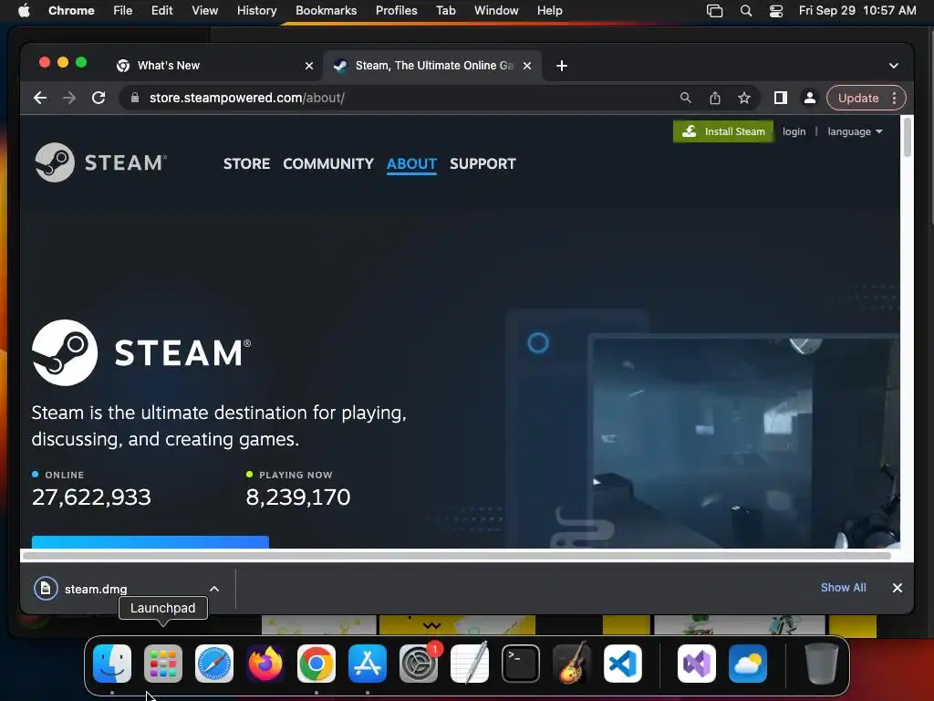The width and height of the screenshot is (934, 701).
Task: Click the ABOUT navigation link
Action: coord(411,163)
